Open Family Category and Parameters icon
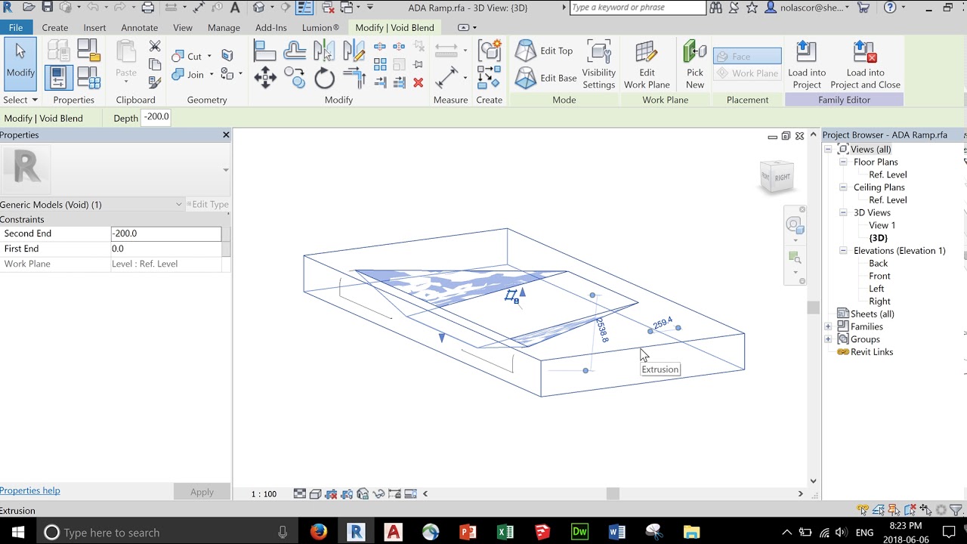The width and height of the screenshot is (967, 544). 88,51
